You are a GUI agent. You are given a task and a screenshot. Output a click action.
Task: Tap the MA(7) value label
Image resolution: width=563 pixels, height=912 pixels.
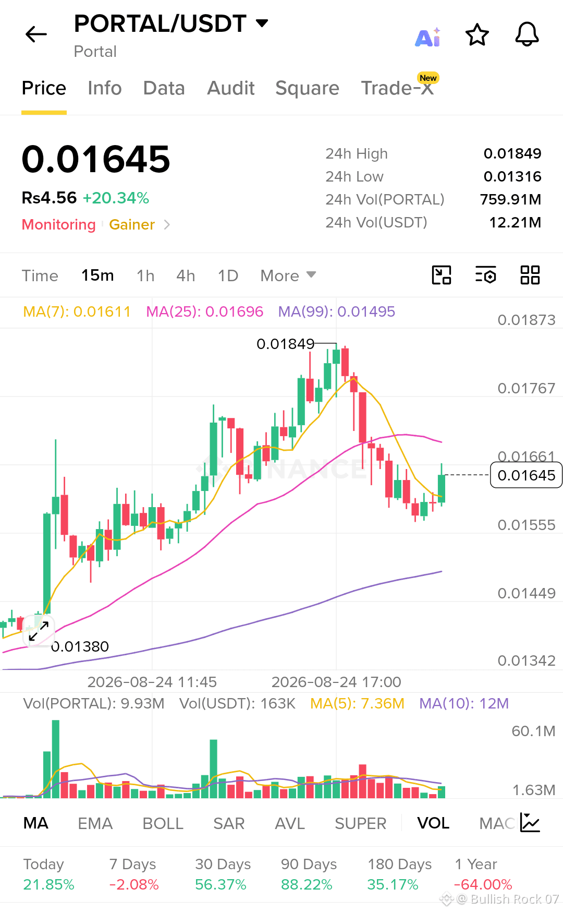77,311
